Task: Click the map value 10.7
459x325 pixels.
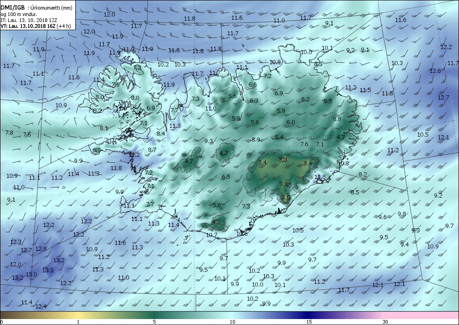Action: coord(211,235)
